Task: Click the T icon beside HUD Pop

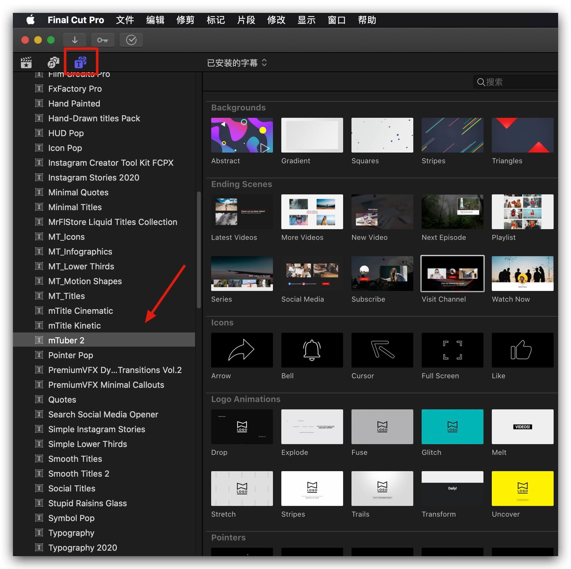Action: click(x=39, y=133)
